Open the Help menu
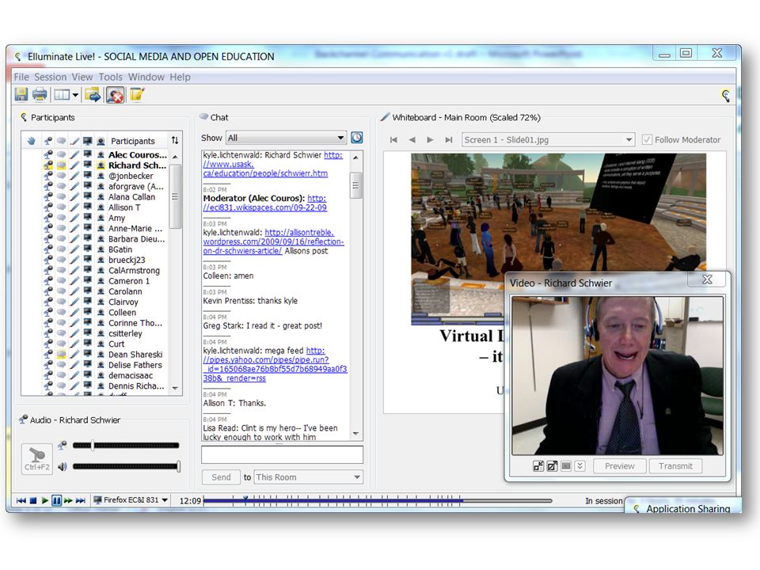Image resolution: width=760 pixels, height=570 pixels. (x=180, y=77)
